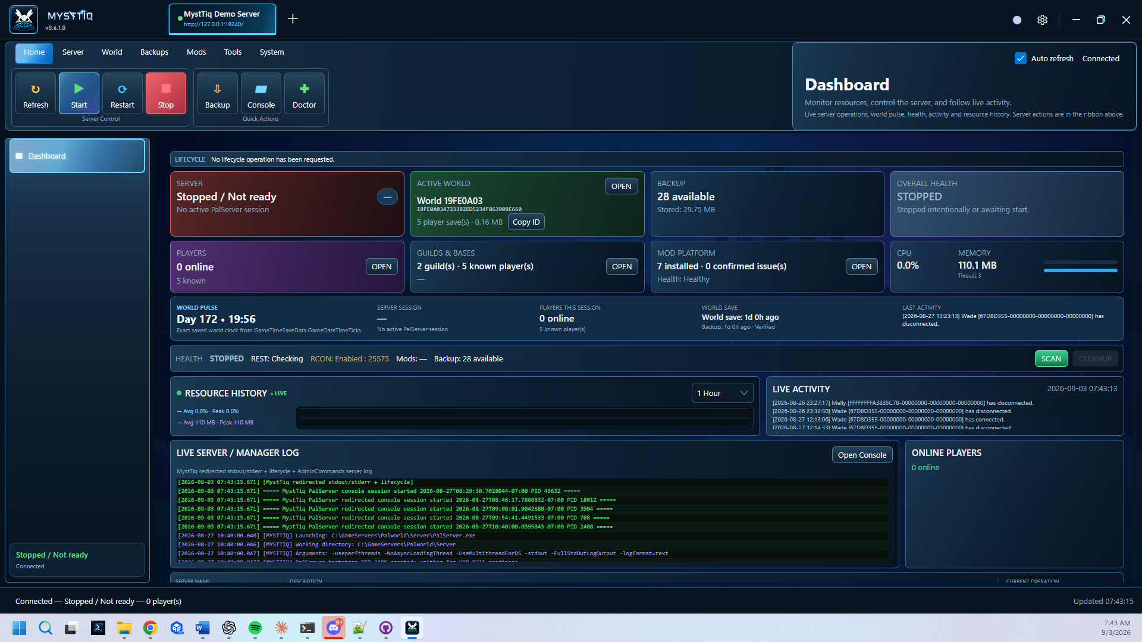Click Copy ID for World 19FE0A03

tap(526, 222)
